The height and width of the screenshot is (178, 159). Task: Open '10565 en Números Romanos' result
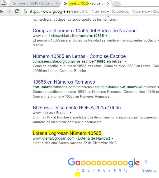coord(64,82)
